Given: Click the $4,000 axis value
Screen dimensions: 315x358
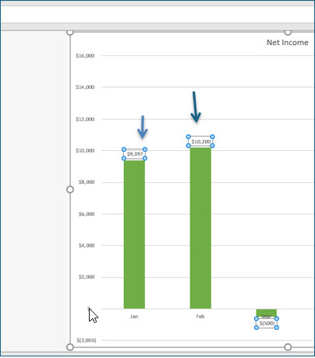Looking at the screenshot, I should (87, 245).
